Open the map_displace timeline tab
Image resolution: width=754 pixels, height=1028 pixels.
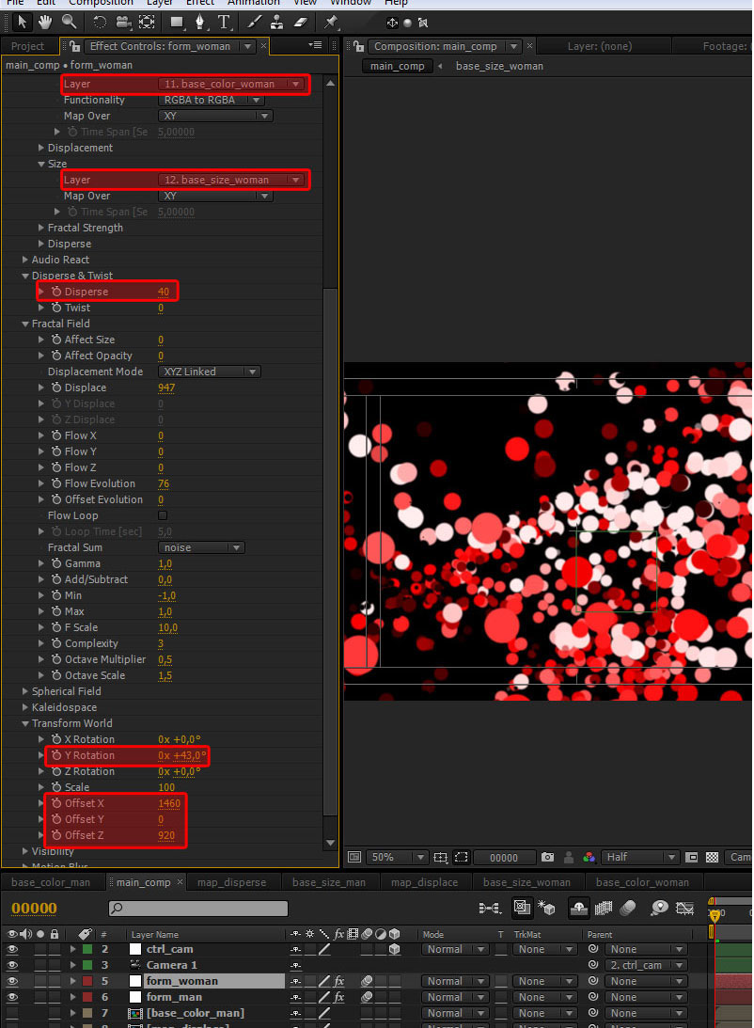(x=425, y=882)
